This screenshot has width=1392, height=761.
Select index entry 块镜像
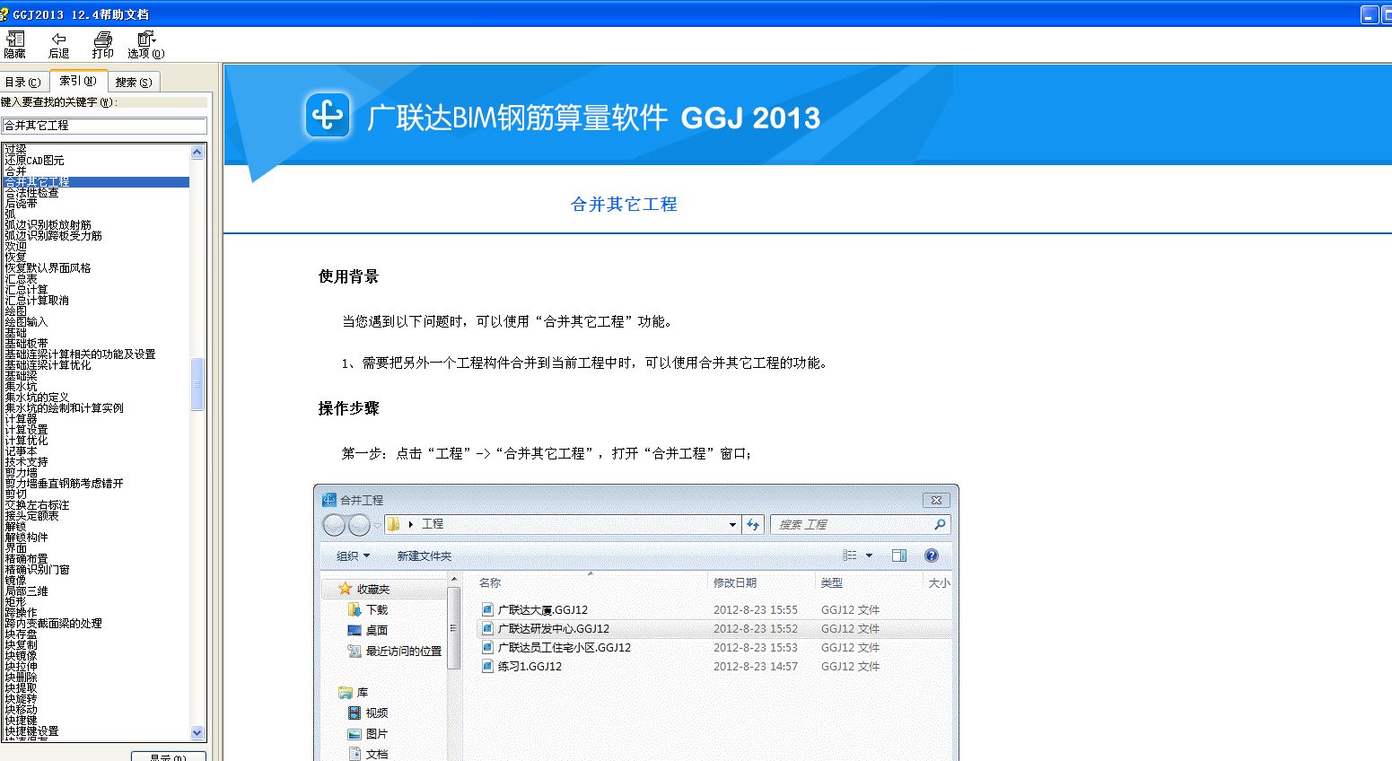coord(21,656)
